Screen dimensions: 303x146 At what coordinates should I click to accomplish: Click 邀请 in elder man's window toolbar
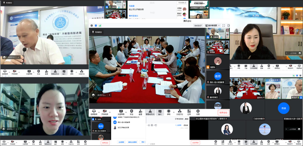coord(46,72)
